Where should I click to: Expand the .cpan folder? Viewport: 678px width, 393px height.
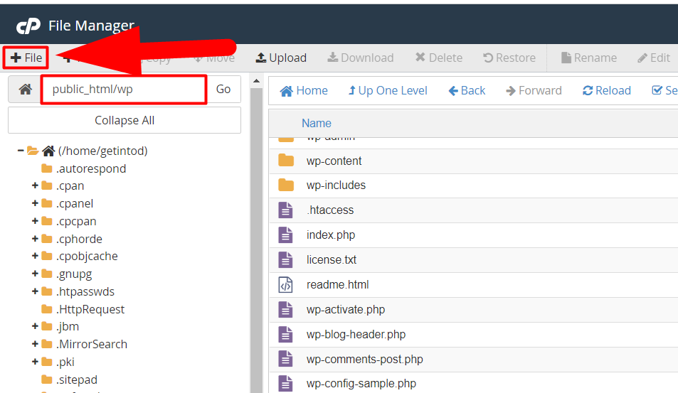(x=35, y=185)
